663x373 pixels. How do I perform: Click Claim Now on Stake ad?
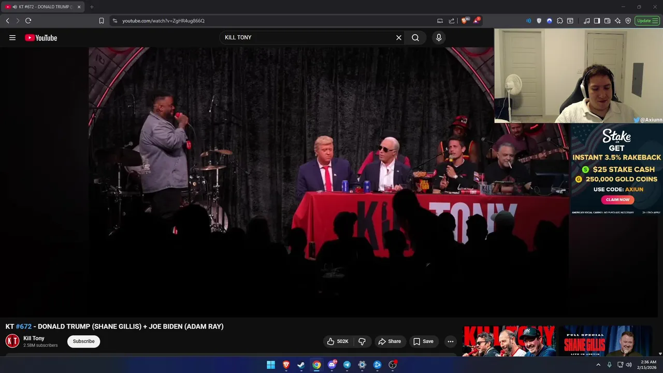(617, 199)
